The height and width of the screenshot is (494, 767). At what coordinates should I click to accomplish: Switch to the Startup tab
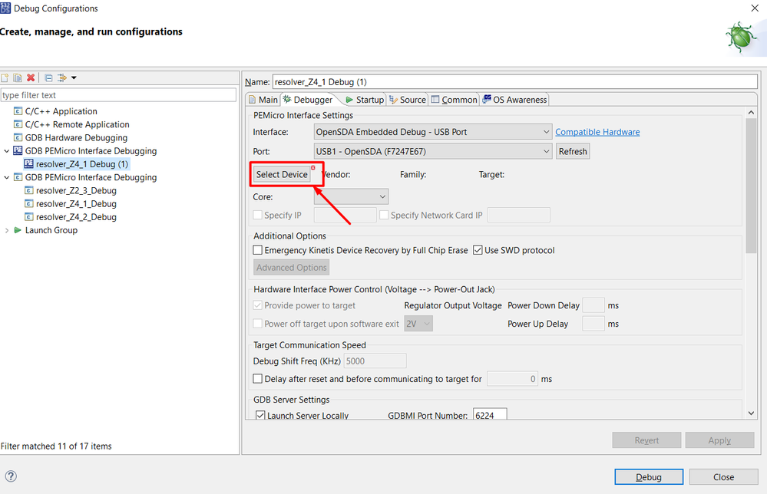pos(364,100)
